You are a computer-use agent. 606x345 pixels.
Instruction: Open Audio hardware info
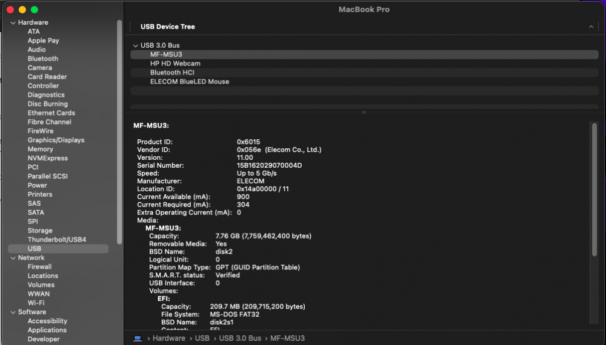point(37,50)
